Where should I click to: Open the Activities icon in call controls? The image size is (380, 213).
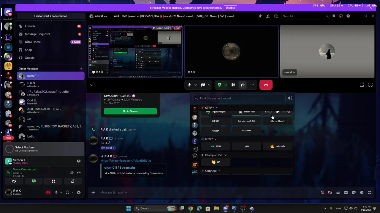[233, 85]
